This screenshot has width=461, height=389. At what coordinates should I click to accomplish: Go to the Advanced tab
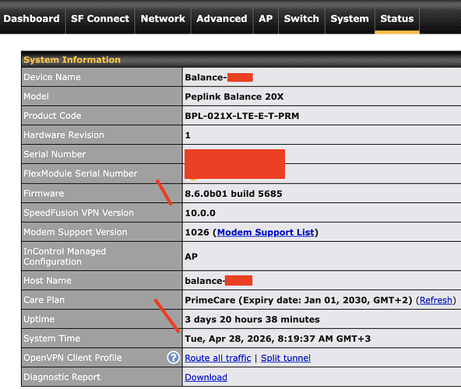point(222,19)
